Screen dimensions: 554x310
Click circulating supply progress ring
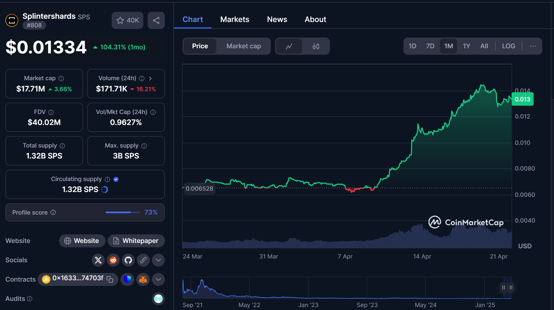pos(104,190)
